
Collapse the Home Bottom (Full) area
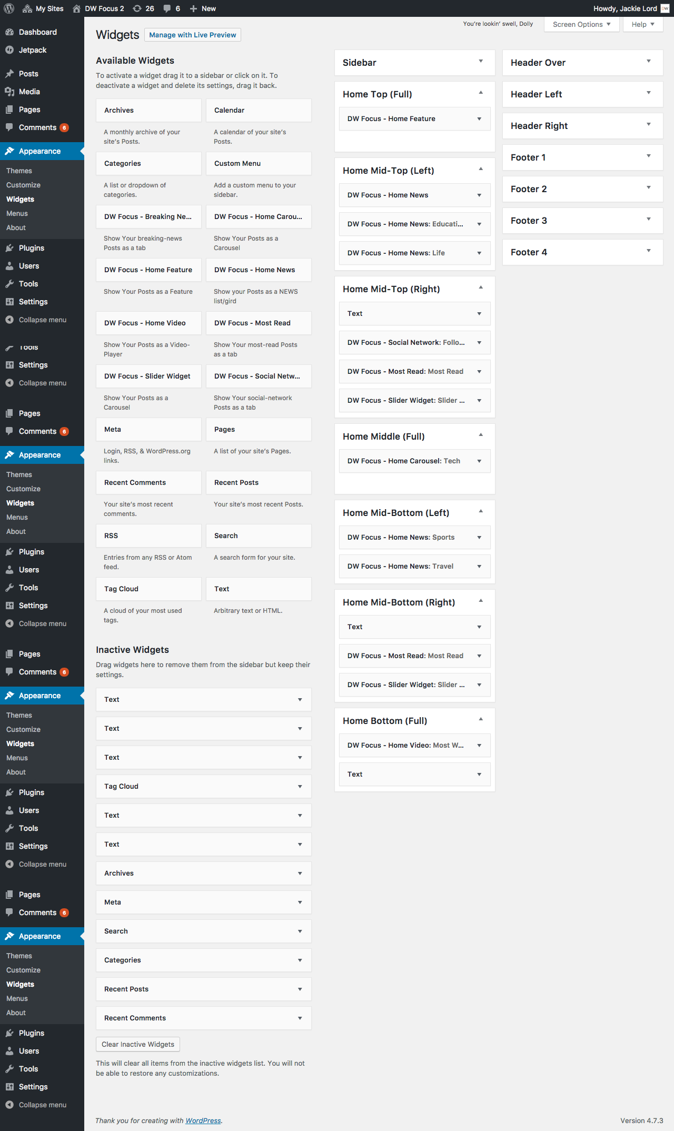tap(481, 720)
